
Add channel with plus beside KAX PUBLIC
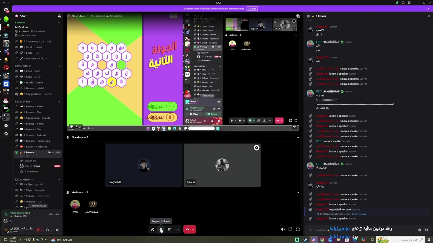click(59, 66)
